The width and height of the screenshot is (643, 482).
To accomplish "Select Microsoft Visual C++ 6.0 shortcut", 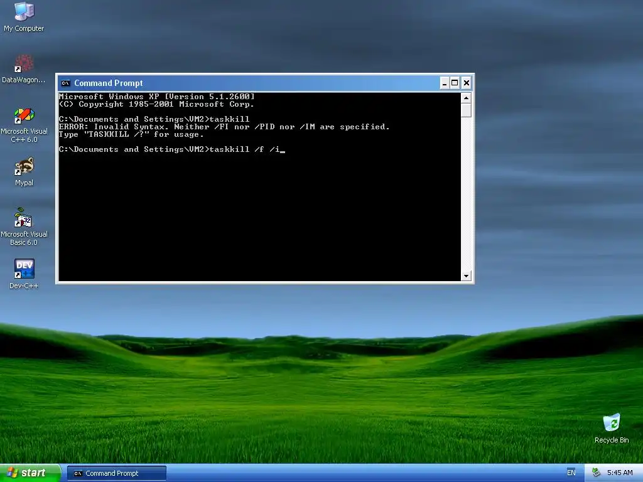I will pos(24,125).
